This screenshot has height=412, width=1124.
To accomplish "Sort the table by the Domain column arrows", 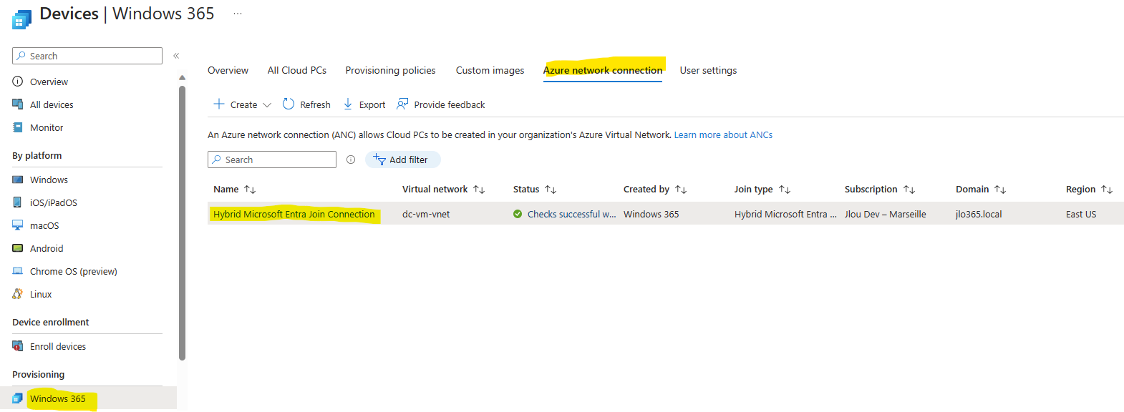I will pyautogui.click(x=1000, y=190).
